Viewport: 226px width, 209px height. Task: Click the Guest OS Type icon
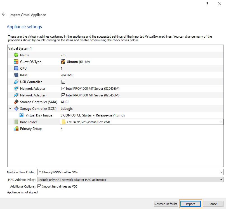(x=16, y=62)
